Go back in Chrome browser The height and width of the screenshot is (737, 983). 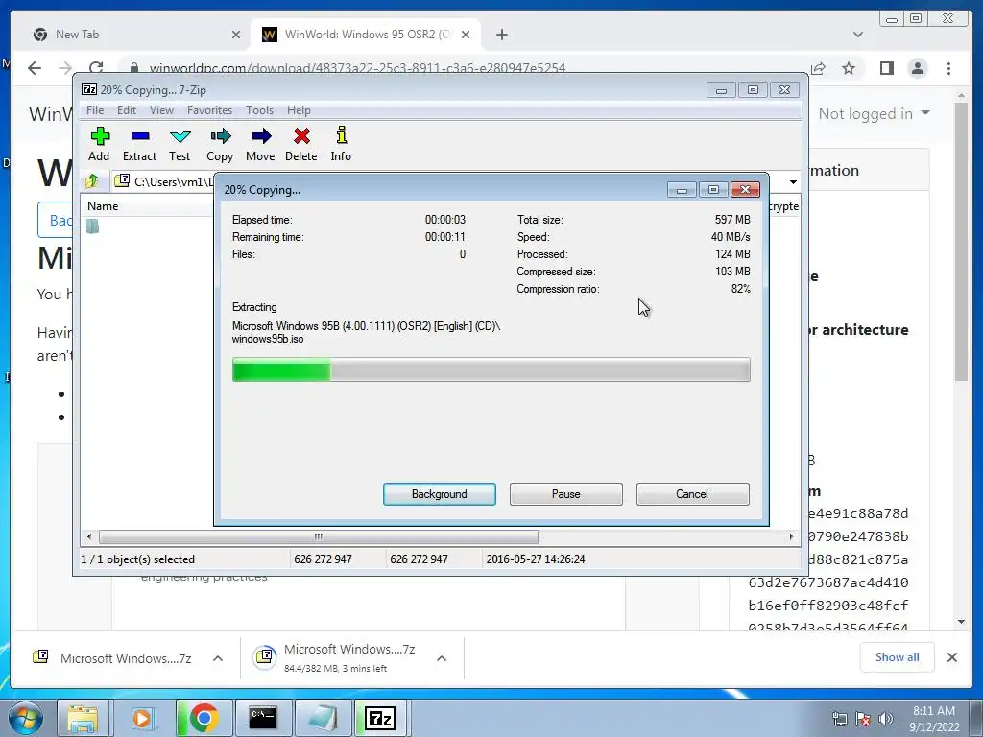tap(35, 68)
